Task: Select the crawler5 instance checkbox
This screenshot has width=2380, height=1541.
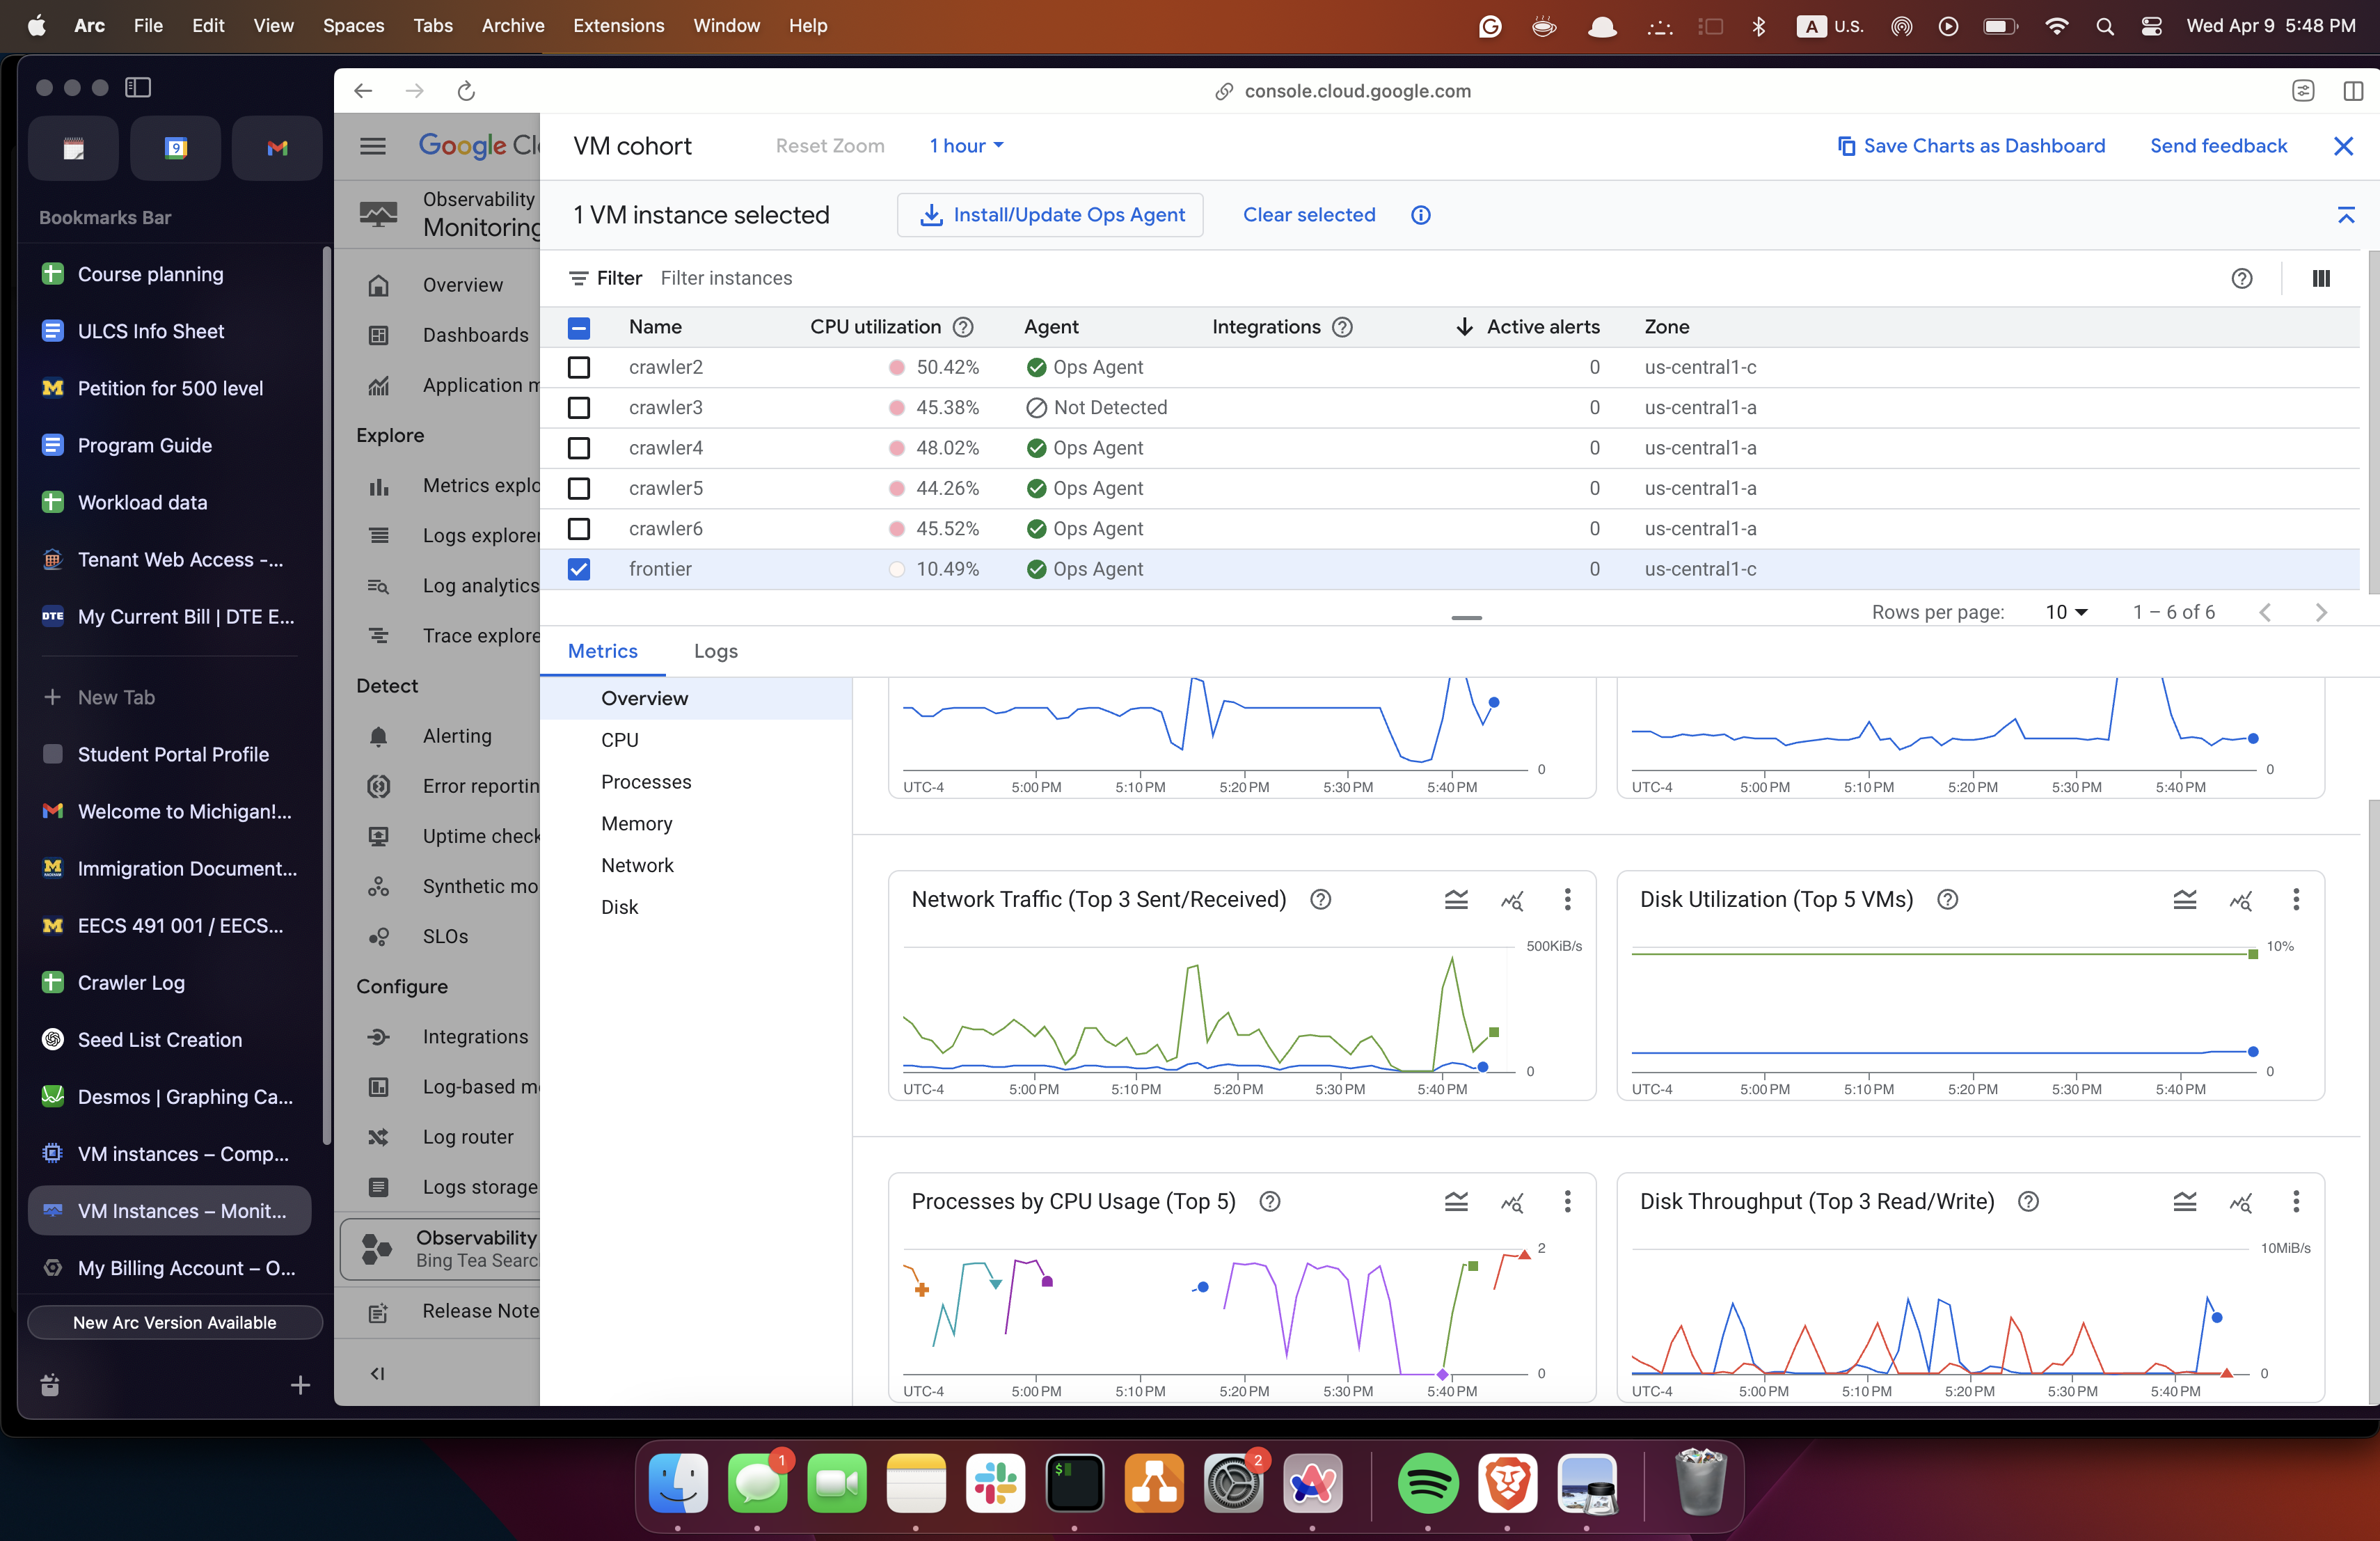Action: 579,488
